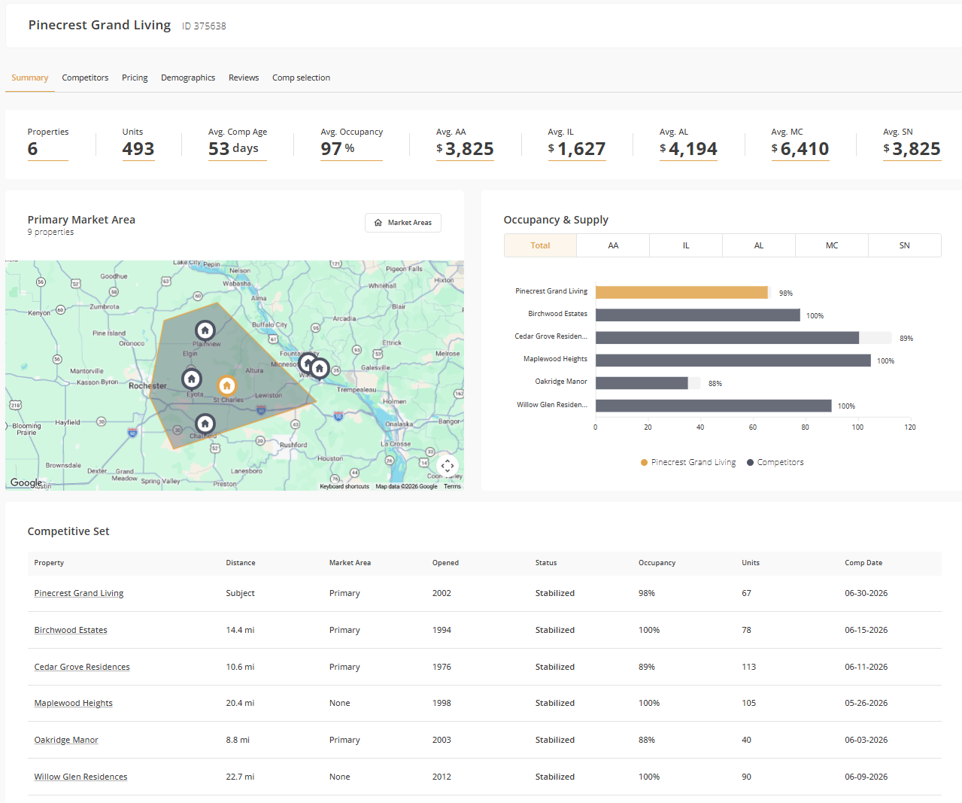Select the AL occupancy filter

tap(759, 245)
